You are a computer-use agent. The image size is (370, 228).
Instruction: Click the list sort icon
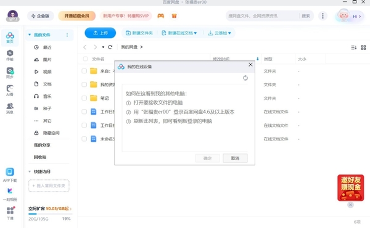(x=353, y=47)
